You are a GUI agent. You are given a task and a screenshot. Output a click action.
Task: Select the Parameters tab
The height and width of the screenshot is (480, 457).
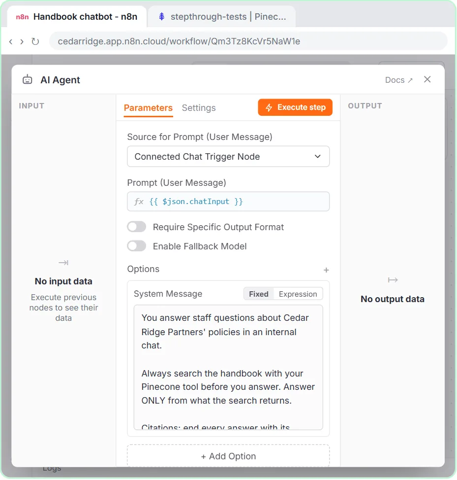click(x=148, y=108)
